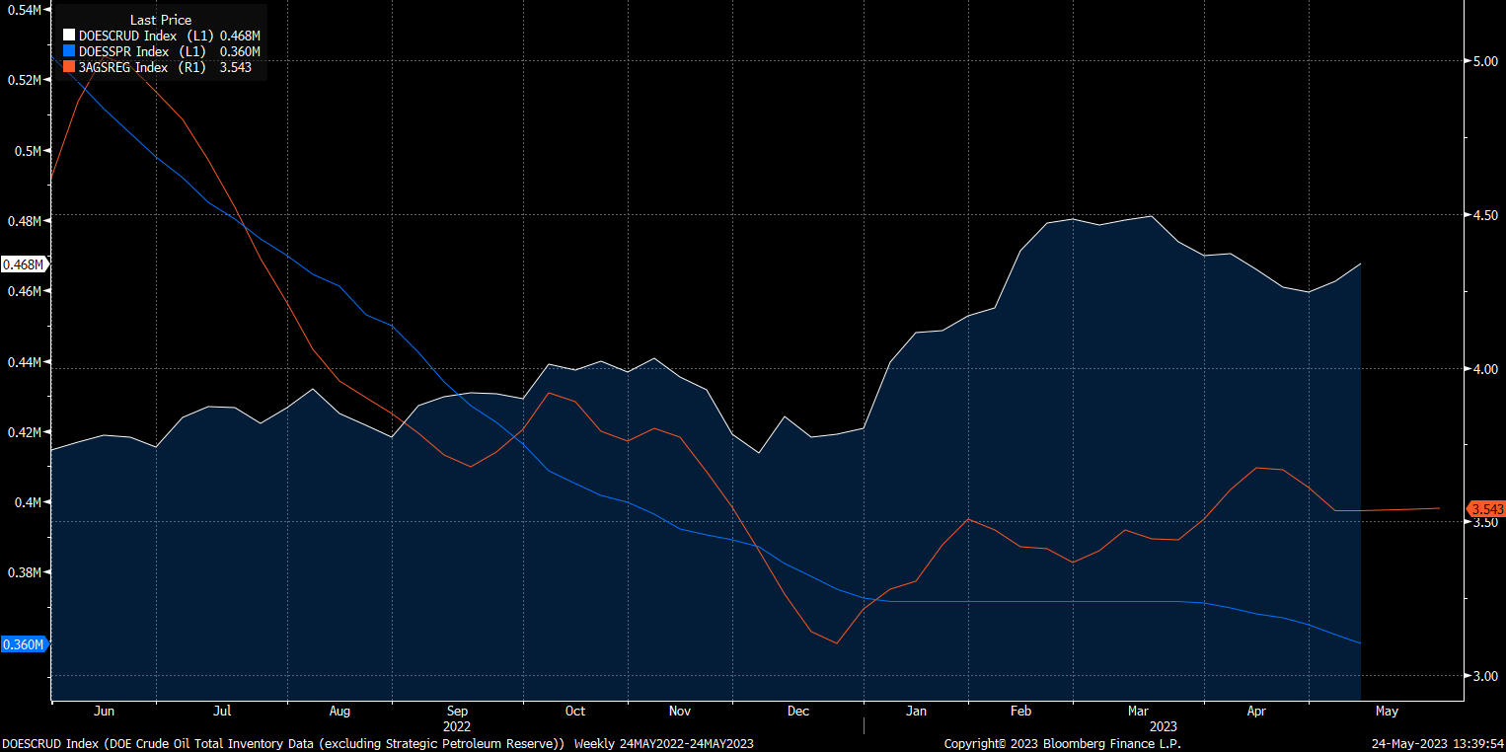Click the Aug month label

(339, 711)
